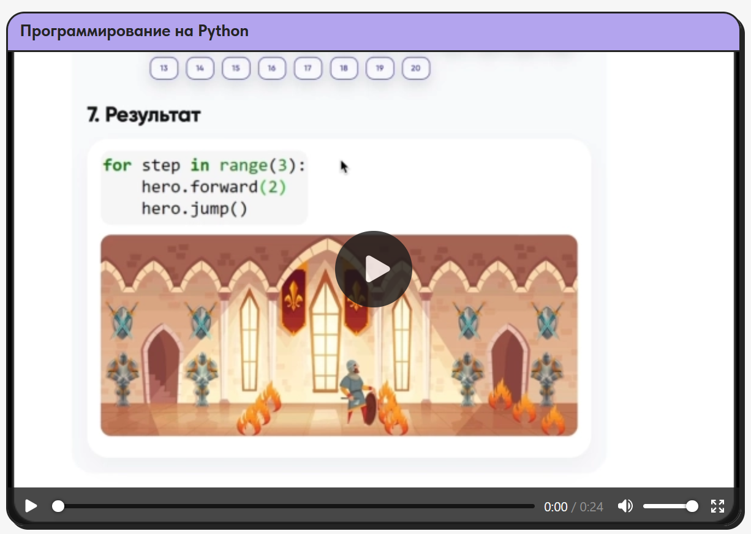Click the seek bar handle at video start
Screen dimensions: 751x534
click(x=58, y=506)
